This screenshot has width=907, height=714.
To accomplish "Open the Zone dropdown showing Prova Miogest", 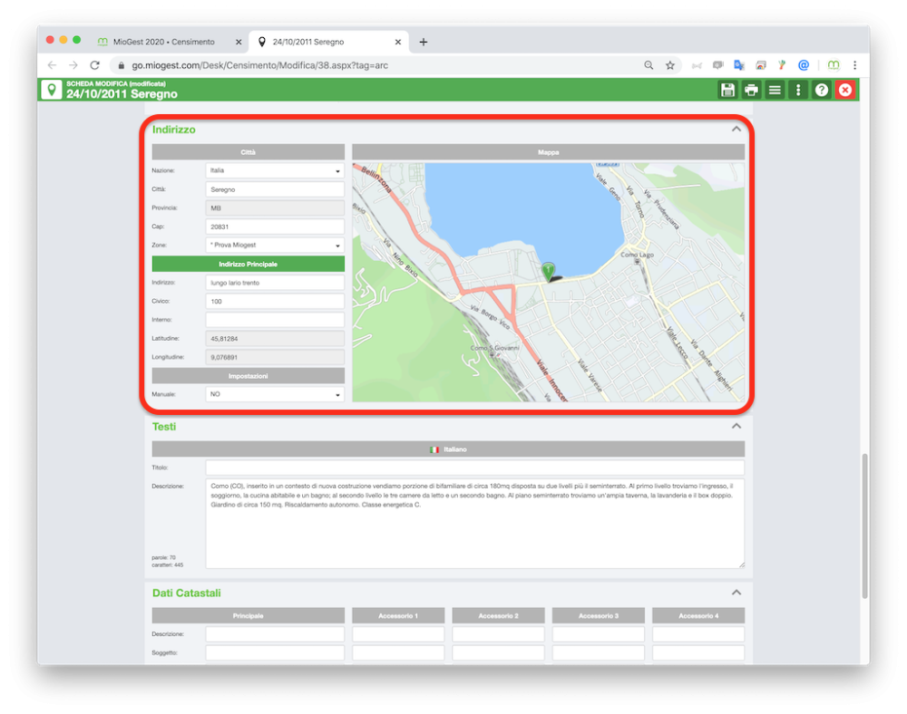I will coord(275,246).
